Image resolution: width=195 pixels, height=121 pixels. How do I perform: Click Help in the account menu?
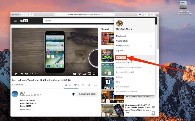pos(118,82)
